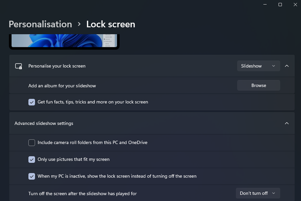This screenshot has height=201, width=301.
Task: Click the Browse button
Action: click(x=258, y=86)
